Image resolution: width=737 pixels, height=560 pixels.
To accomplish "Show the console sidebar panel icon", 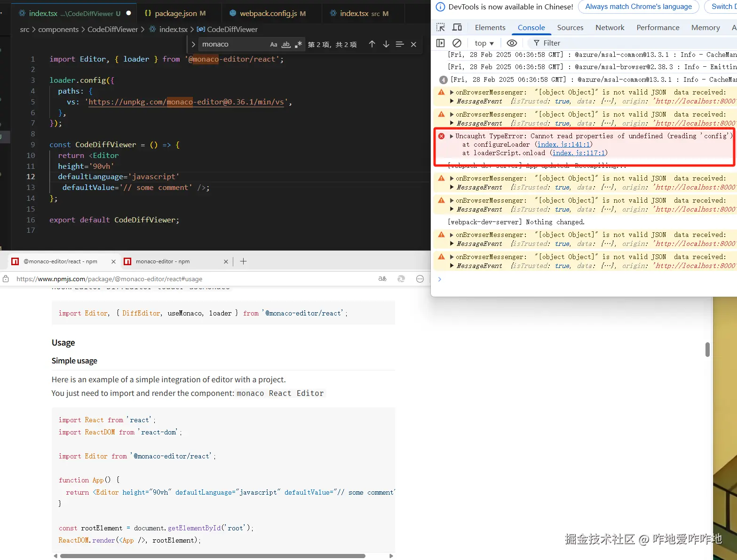I will coord(441,43).
